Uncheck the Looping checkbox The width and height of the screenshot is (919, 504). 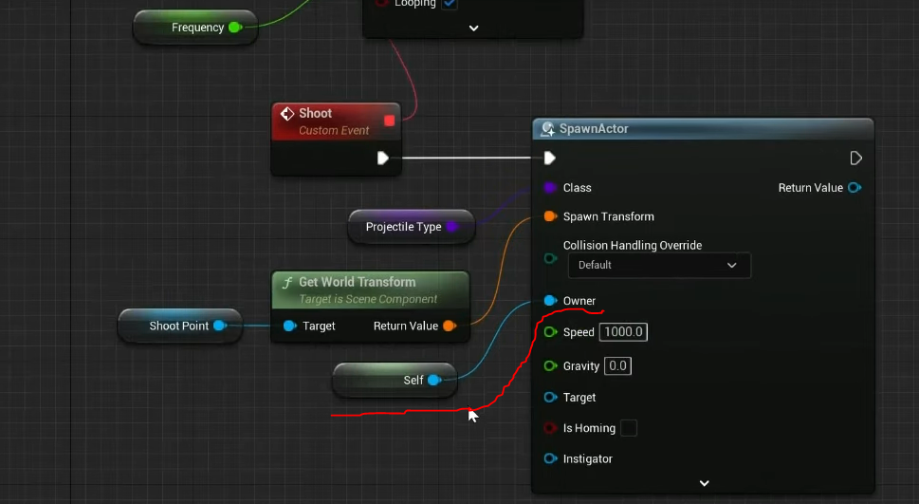(450, 4)
